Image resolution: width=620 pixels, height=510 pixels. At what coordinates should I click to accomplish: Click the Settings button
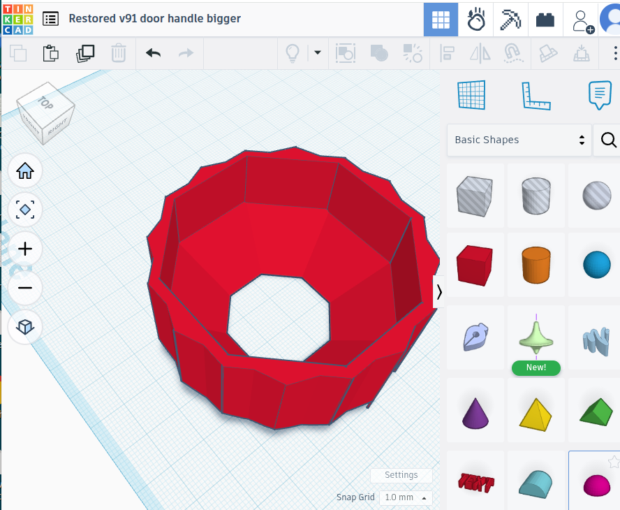(x=401, y=475)
